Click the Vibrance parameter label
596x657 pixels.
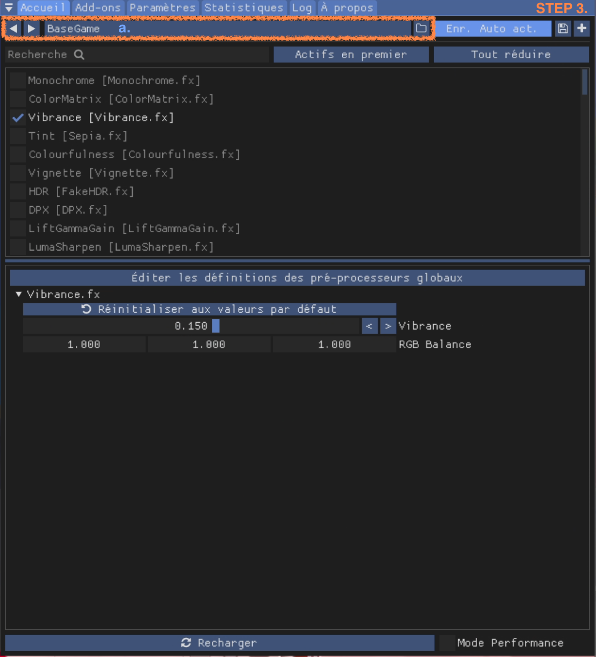pyautogui.click(x=425, y=326)
